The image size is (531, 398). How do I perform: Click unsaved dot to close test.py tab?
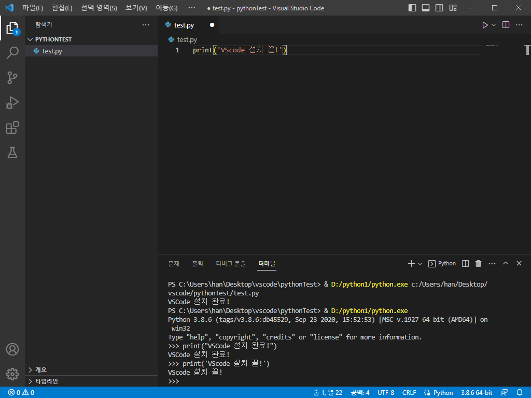coord(212,25)
